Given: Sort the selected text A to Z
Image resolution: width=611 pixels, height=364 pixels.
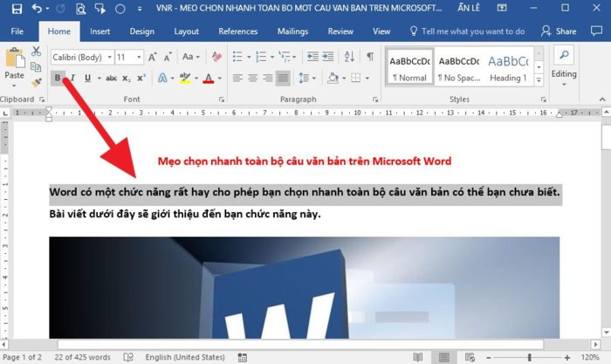Looking at the screenshot, I should pyautogui.click(x=349, y=57).
